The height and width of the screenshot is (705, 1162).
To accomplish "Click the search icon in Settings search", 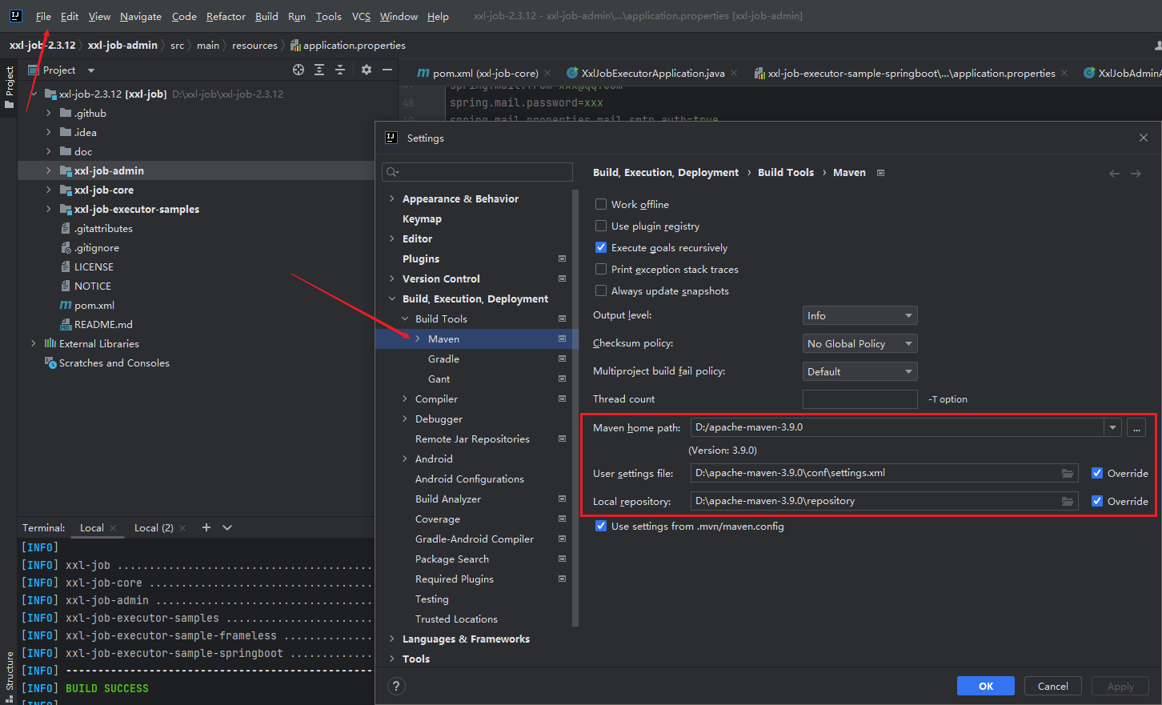I will pyautogui.click(x=392, y=172).
